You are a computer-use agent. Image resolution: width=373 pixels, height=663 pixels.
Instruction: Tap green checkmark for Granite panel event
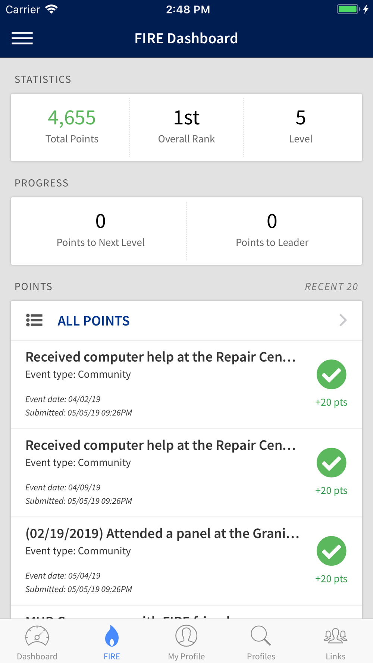(331, 551)
